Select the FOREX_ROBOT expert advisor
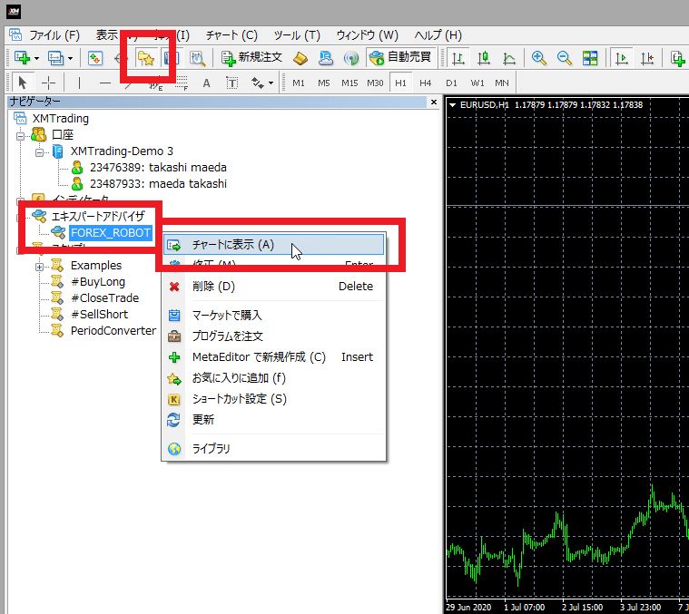The width and height of the screenshot is (689, 614). (111, 232)
